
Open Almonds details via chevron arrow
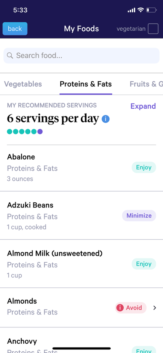pos(155,308)
